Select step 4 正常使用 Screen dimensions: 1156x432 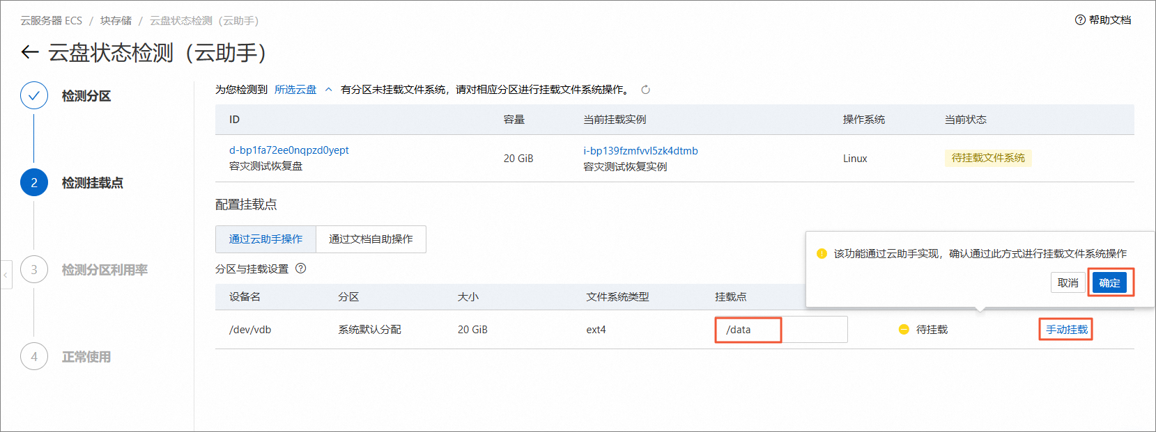86,357
